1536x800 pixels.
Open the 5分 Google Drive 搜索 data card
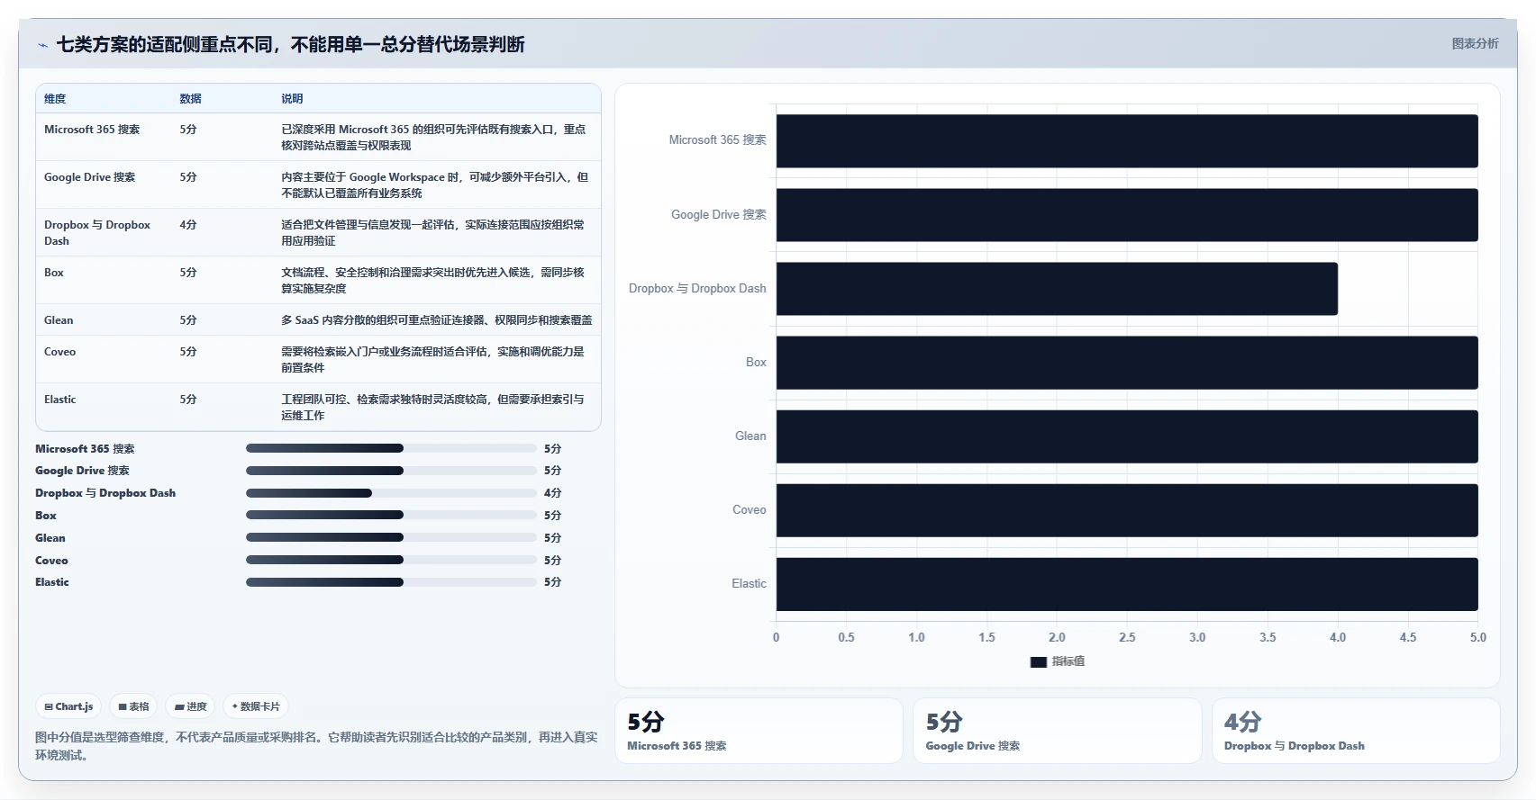1058,731
